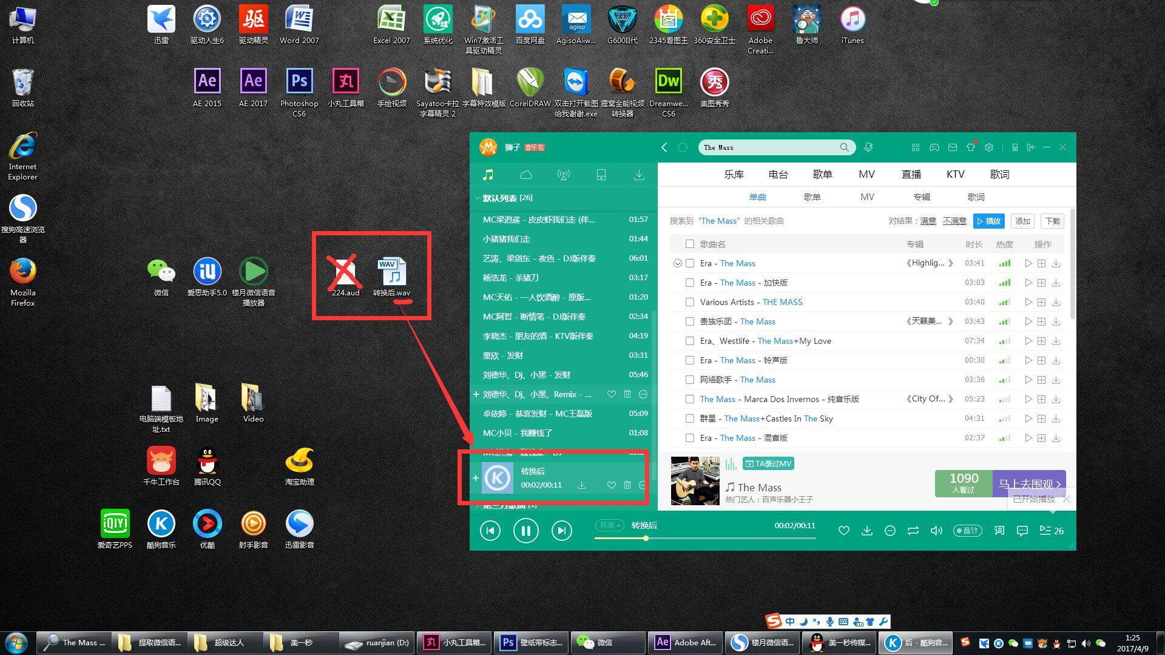Click the + expander on the 转换后 item

pyautogui.click(x=476, y=478)
